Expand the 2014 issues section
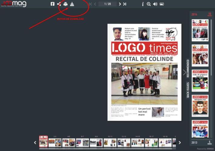 [x=202, y=15]
